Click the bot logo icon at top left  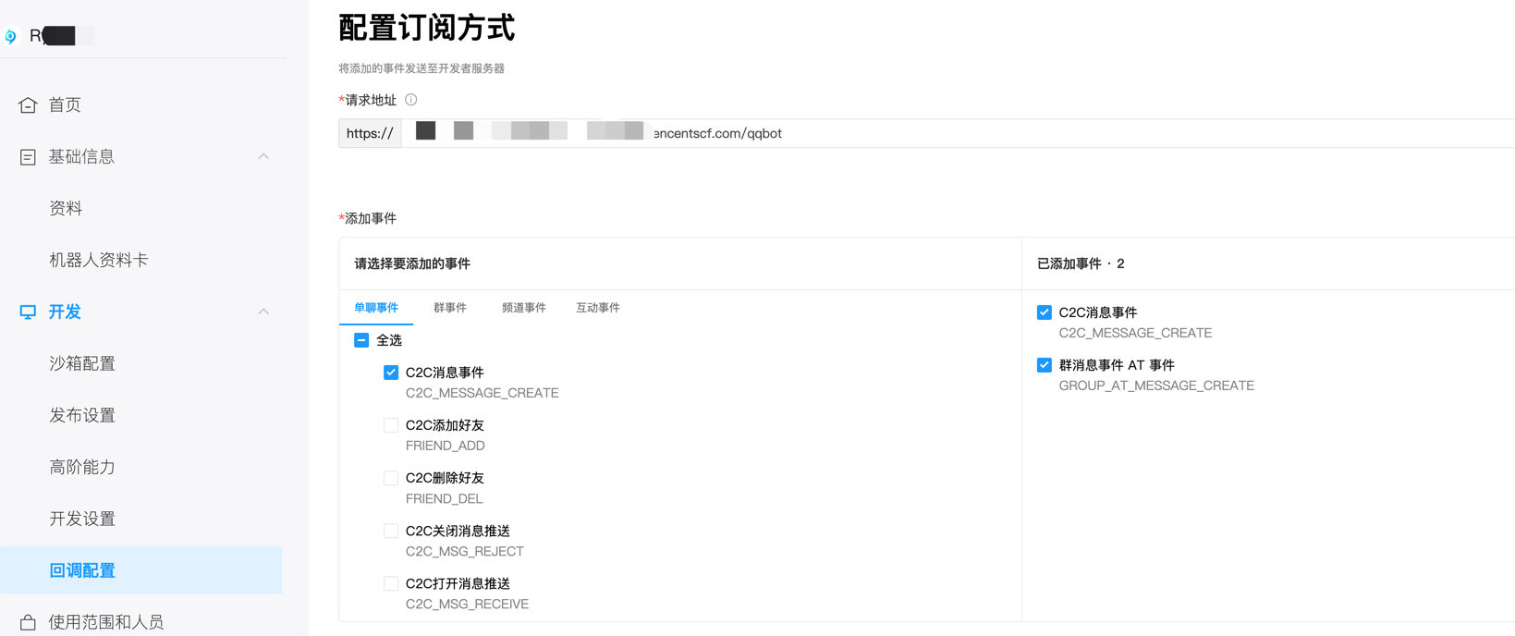point(11,36)
